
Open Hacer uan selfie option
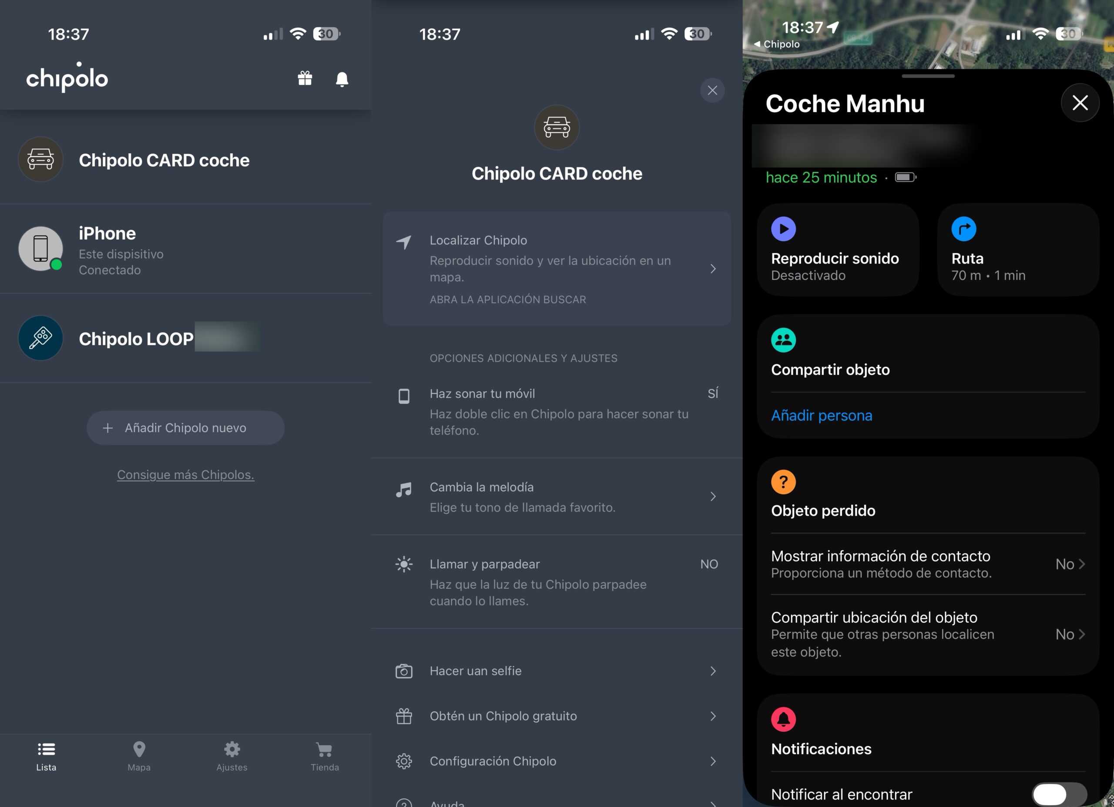click(x=557, y=671)
